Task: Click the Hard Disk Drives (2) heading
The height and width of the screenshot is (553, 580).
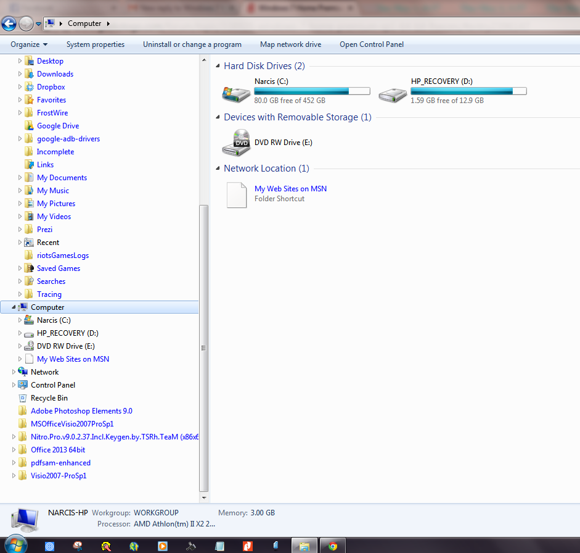Action: pyautogui.click(x=264, y=66)
